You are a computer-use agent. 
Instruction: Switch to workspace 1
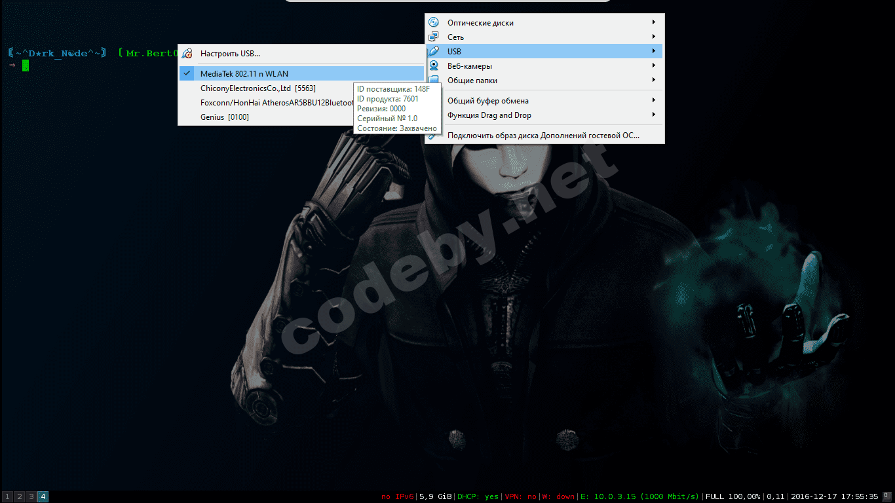click(x=7, y=496)
